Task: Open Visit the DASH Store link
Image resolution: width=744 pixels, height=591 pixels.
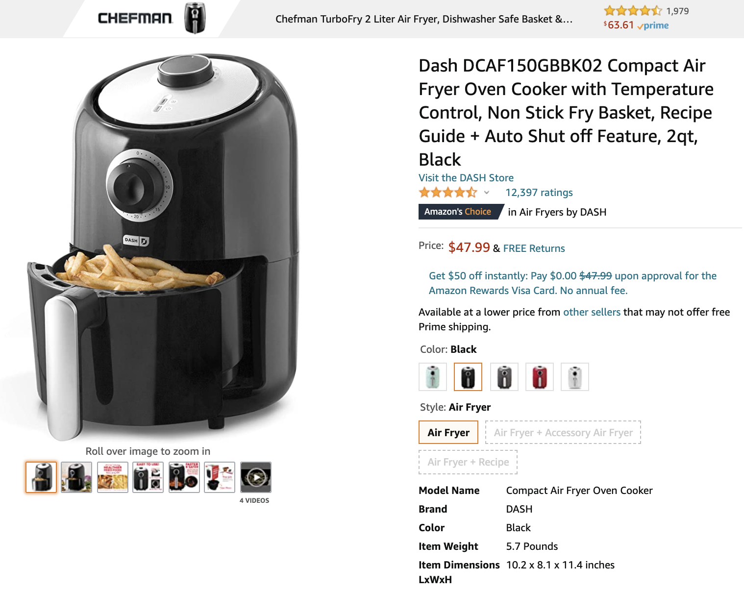Action: pos(466,178)
